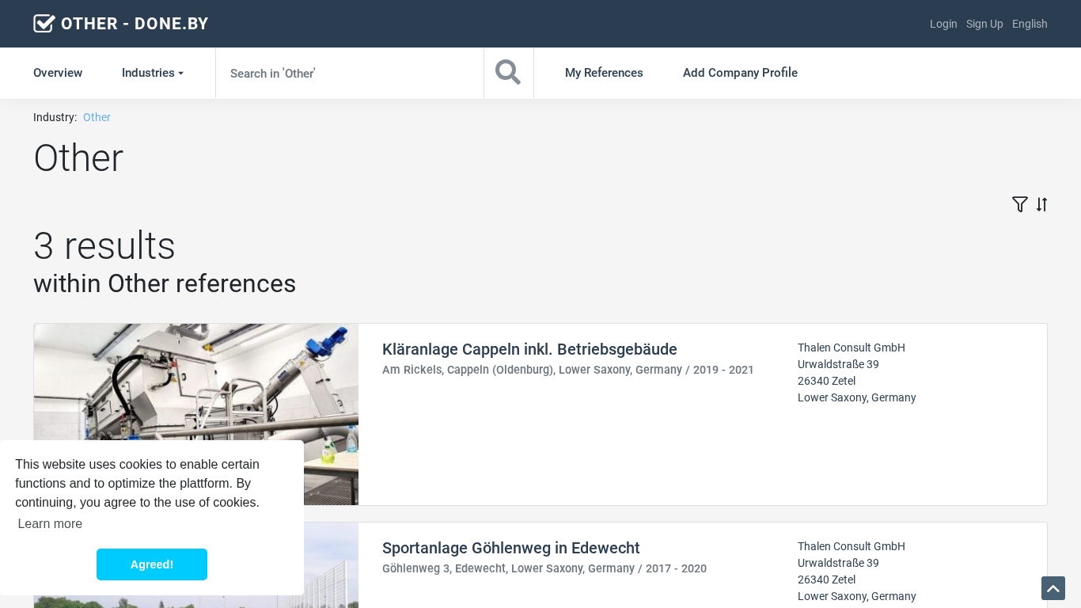Accept cookies with the Agreed! button
1081x608 pixels.
coord(152,564)
